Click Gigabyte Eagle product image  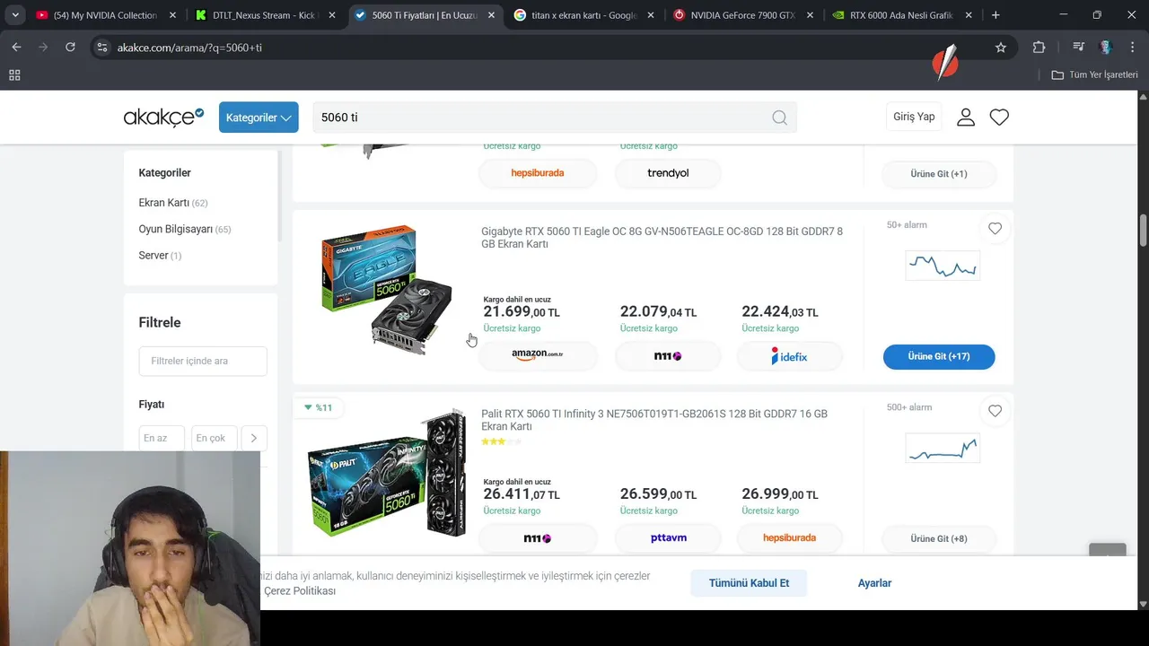click(387, 289)
